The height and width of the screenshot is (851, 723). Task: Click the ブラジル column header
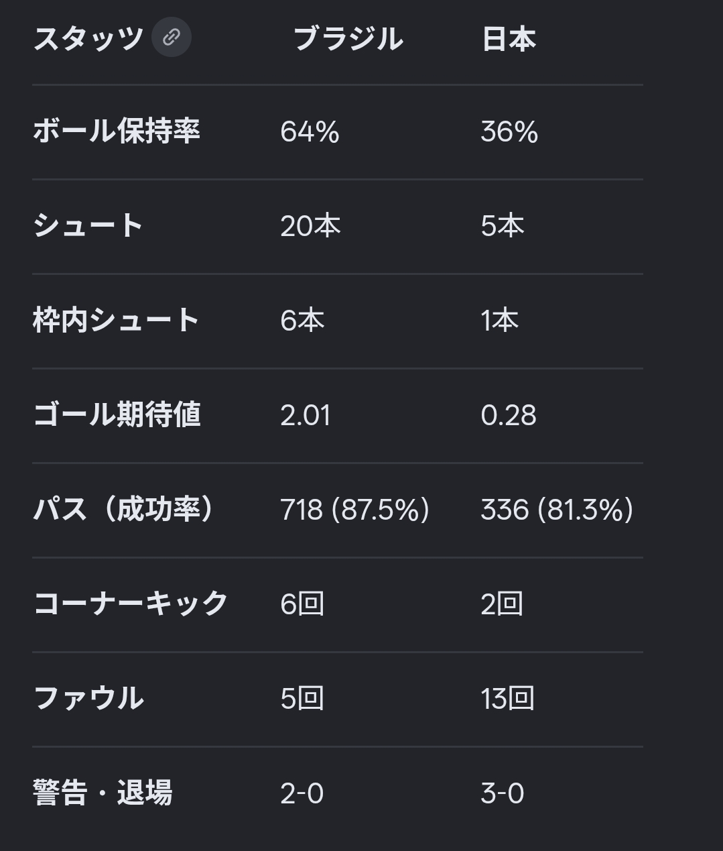coord(348,39)
